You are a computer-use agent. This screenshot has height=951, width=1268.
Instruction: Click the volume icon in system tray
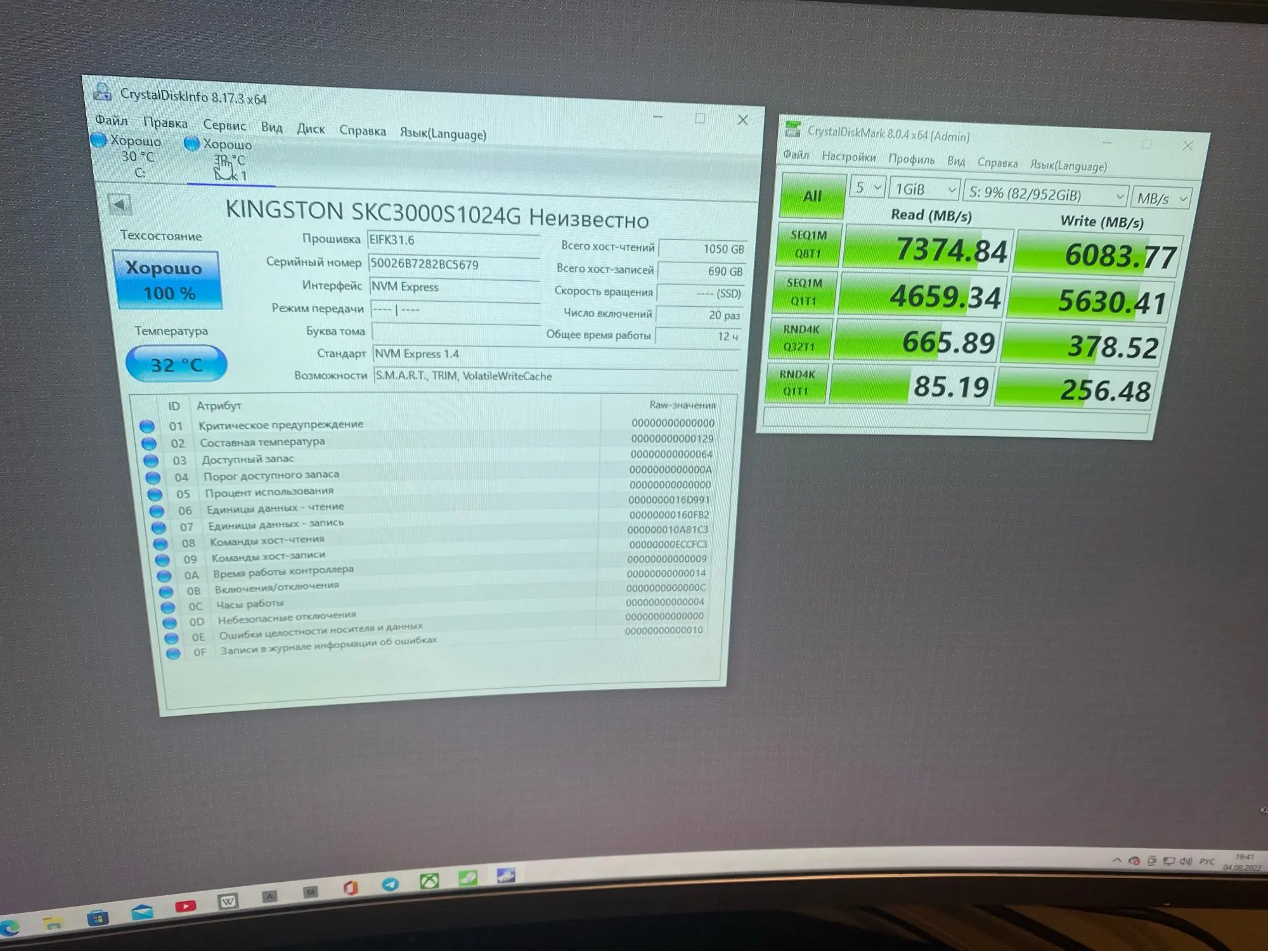(x=1185, y=861)
